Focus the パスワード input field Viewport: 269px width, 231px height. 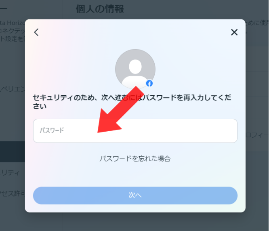(x=135, y=131)
